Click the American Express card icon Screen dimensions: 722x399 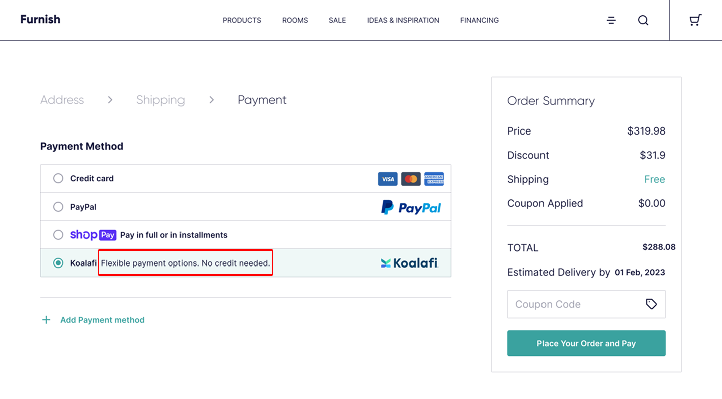(434, 179)
